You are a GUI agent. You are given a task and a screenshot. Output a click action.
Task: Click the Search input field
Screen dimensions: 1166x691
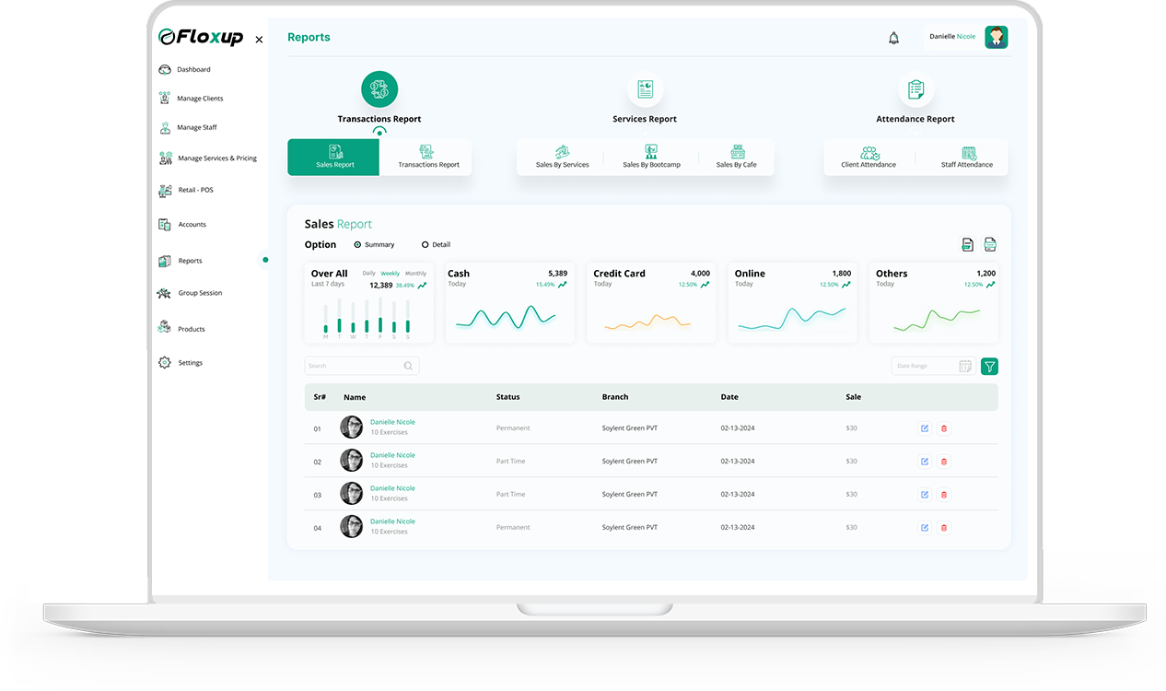click(x=361, y=366)
